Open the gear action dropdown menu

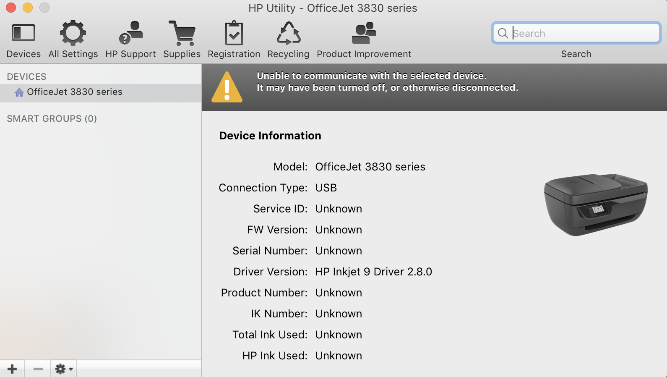pos(64,369)
